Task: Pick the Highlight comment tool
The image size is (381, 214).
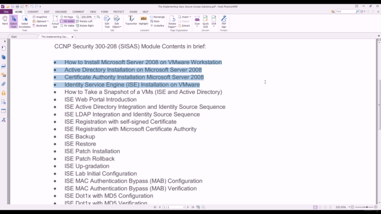Action: (x=143, y=20)
